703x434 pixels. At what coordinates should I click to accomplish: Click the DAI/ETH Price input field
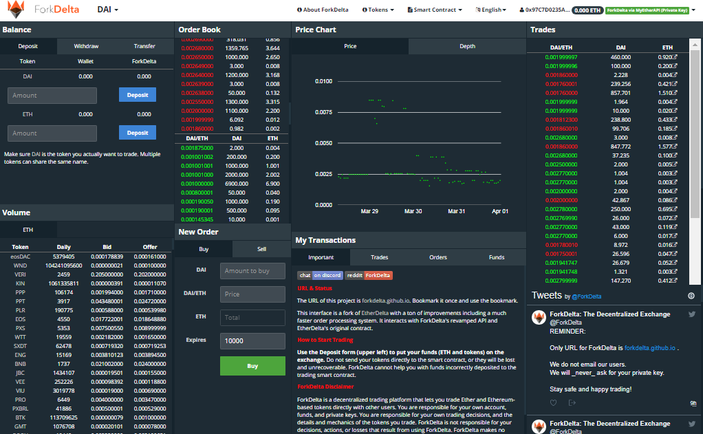click(252, 294)
